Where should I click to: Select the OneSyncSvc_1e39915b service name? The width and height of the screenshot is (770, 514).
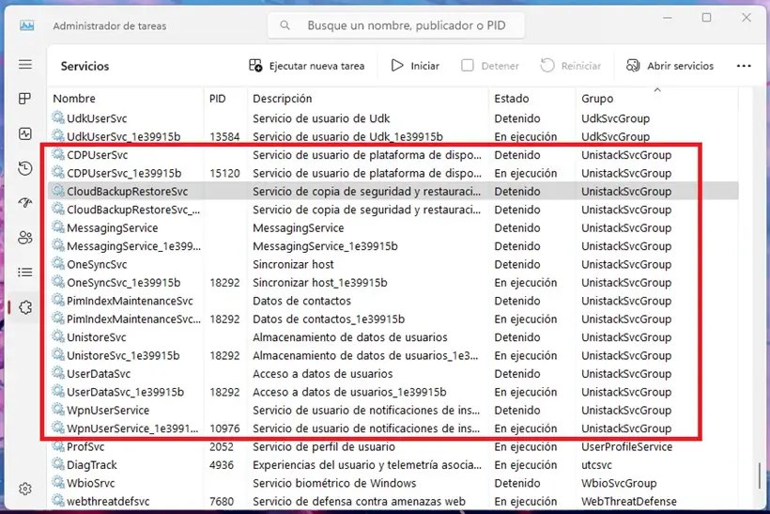124,283
